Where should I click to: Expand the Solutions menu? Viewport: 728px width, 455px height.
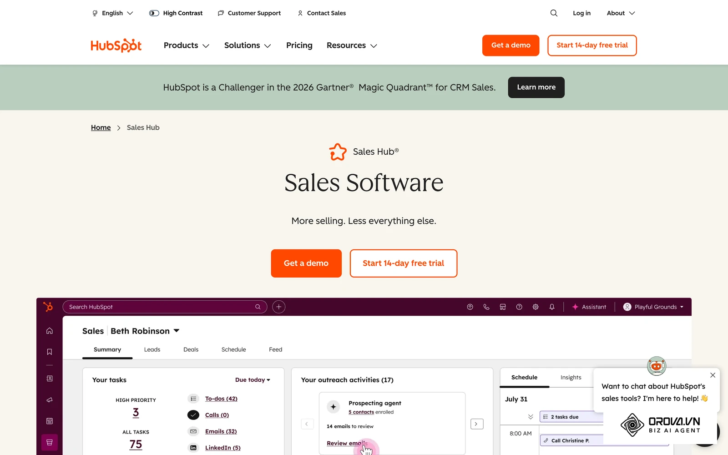click(x=248, y=45)
